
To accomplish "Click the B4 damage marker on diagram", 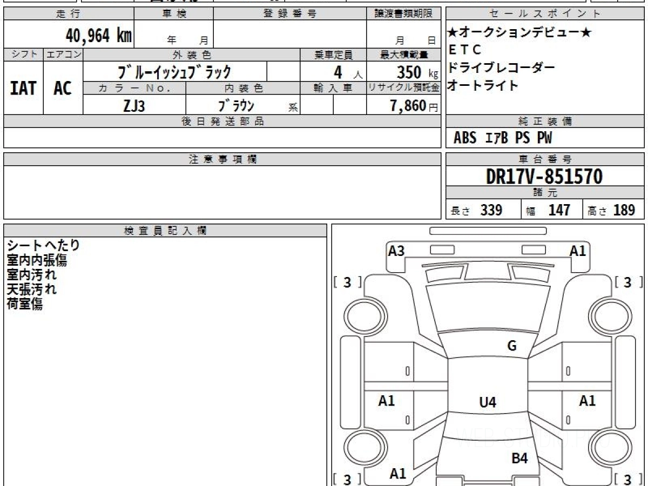I will point(519,459).
